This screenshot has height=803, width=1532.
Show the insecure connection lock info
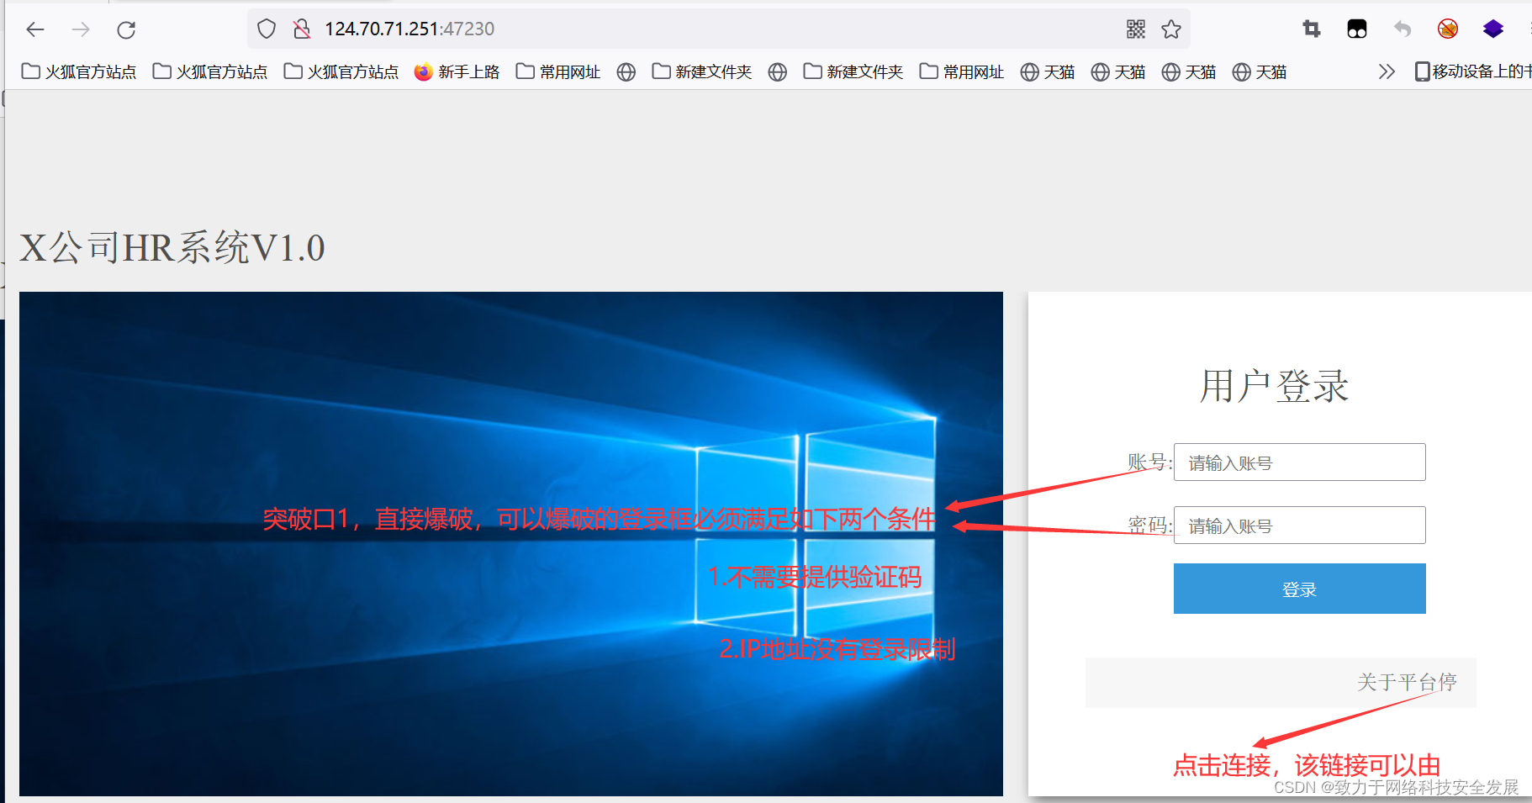(302, 29)
